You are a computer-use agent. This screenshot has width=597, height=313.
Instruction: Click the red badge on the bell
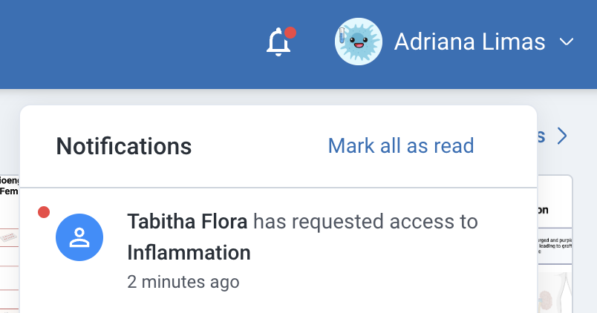(x=290, y=33)
